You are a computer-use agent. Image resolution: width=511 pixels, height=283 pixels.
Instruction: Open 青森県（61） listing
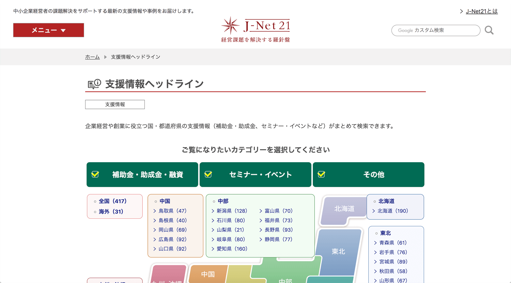click(x=393, y=243)
